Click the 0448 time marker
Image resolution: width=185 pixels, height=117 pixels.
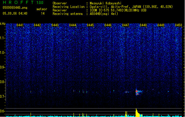143,25
